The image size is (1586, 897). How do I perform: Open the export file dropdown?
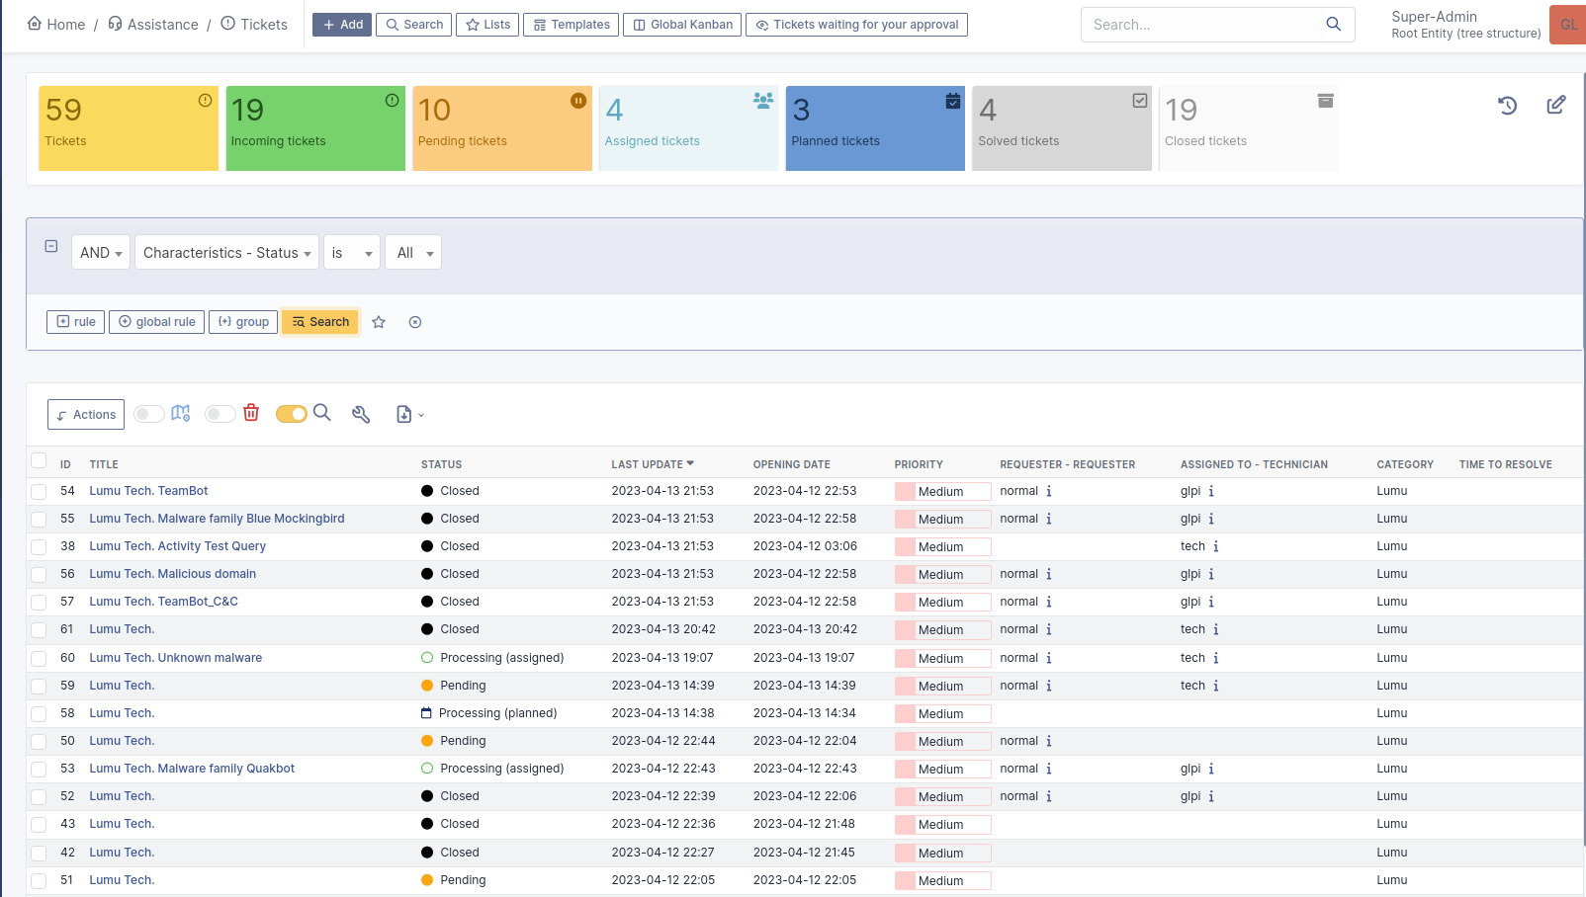pos(409,415)
